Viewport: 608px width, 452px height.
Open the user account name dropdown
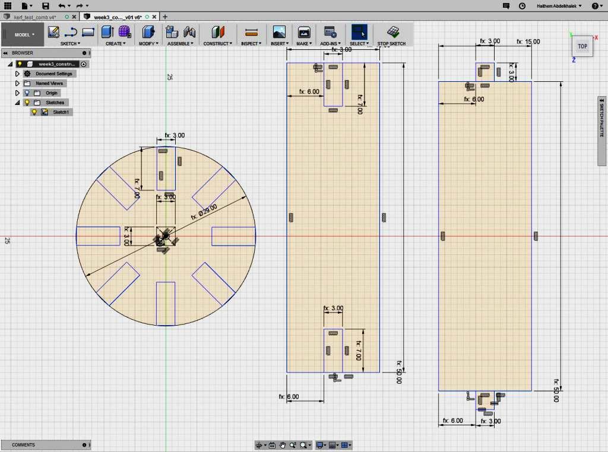tap(559, 6)
